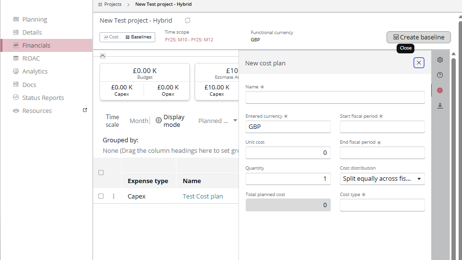Open Financials in the sidebar
Viewport: 462px width, 260px height.
[36, 46]
